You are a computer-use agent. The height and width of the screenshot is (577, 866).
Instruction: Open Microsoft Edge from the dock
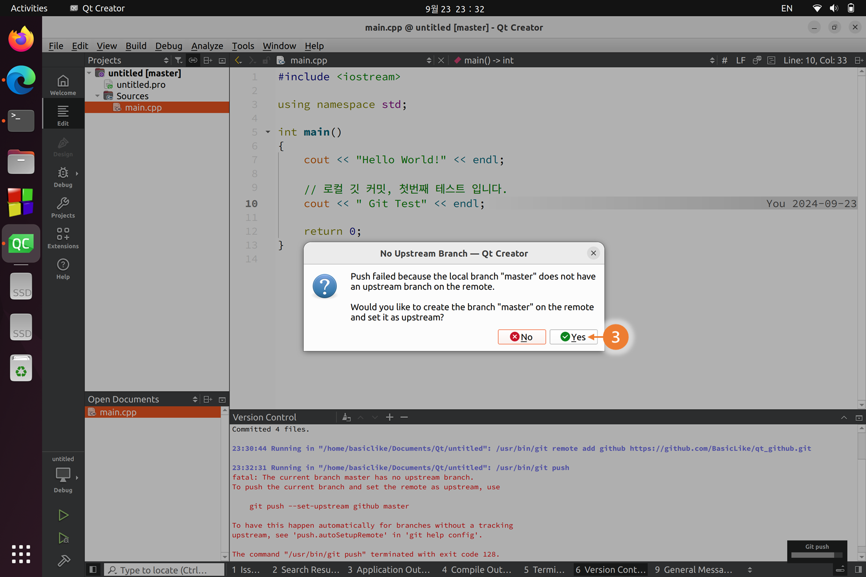coord(21,80)
